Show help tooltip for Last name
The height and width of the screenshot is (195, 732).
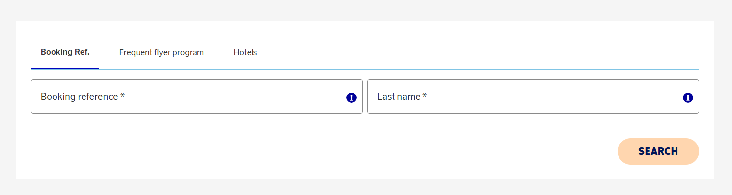[688, 97]
